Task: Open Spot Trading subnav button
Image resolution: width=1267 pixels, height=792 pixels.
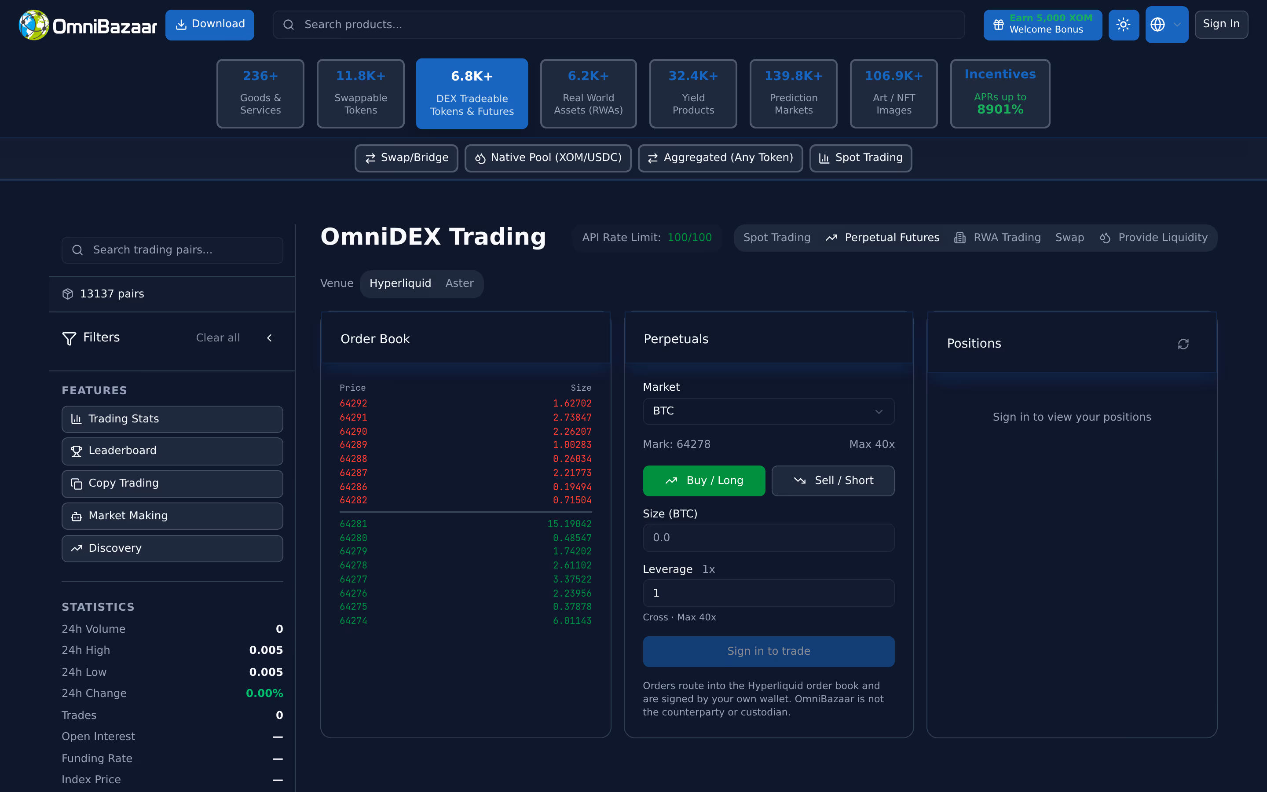Action: click(x=861, y=158)
